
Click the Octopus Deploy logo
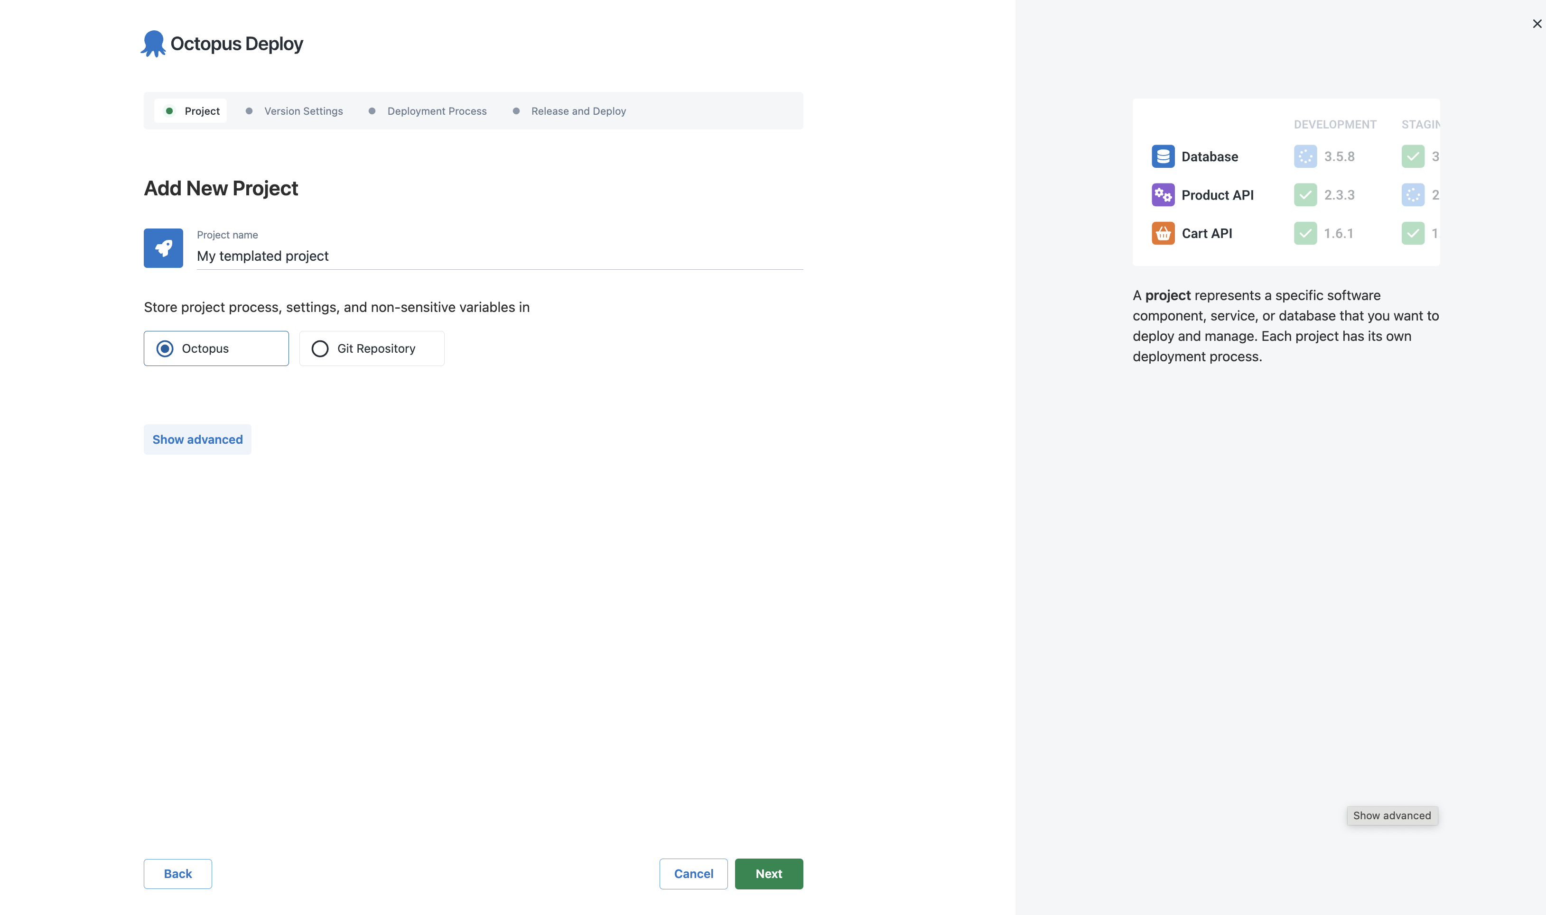[221, 43]
